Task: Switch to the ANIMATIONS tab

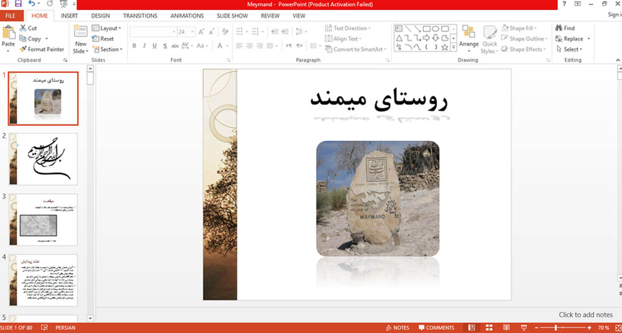Action: point(187,16)
